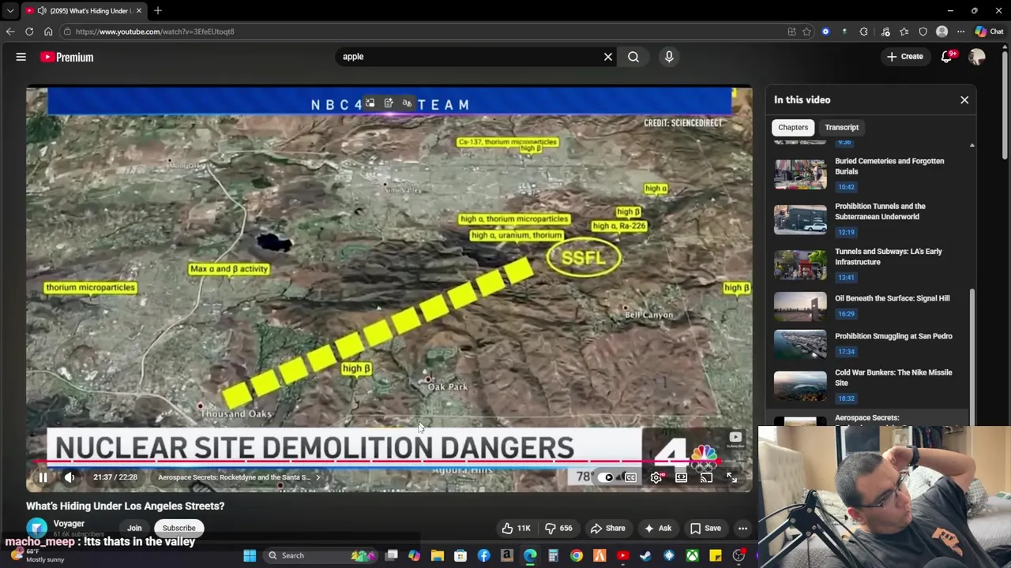Open Browser essentials shield icon
The height and width of the screenshot is (568, 1011).
coord(923,32)
